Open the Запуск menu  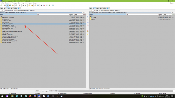click(35, 3)
